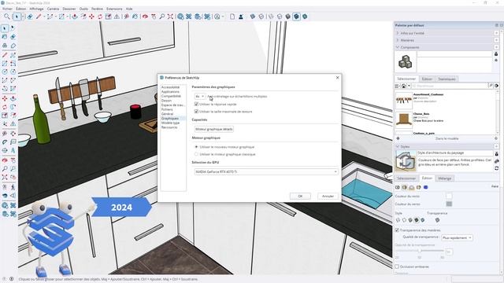Toggle Utiliser la taille maximale de texture checkbox
Viewport: 504px width, 283px height.
pos(196,112)
